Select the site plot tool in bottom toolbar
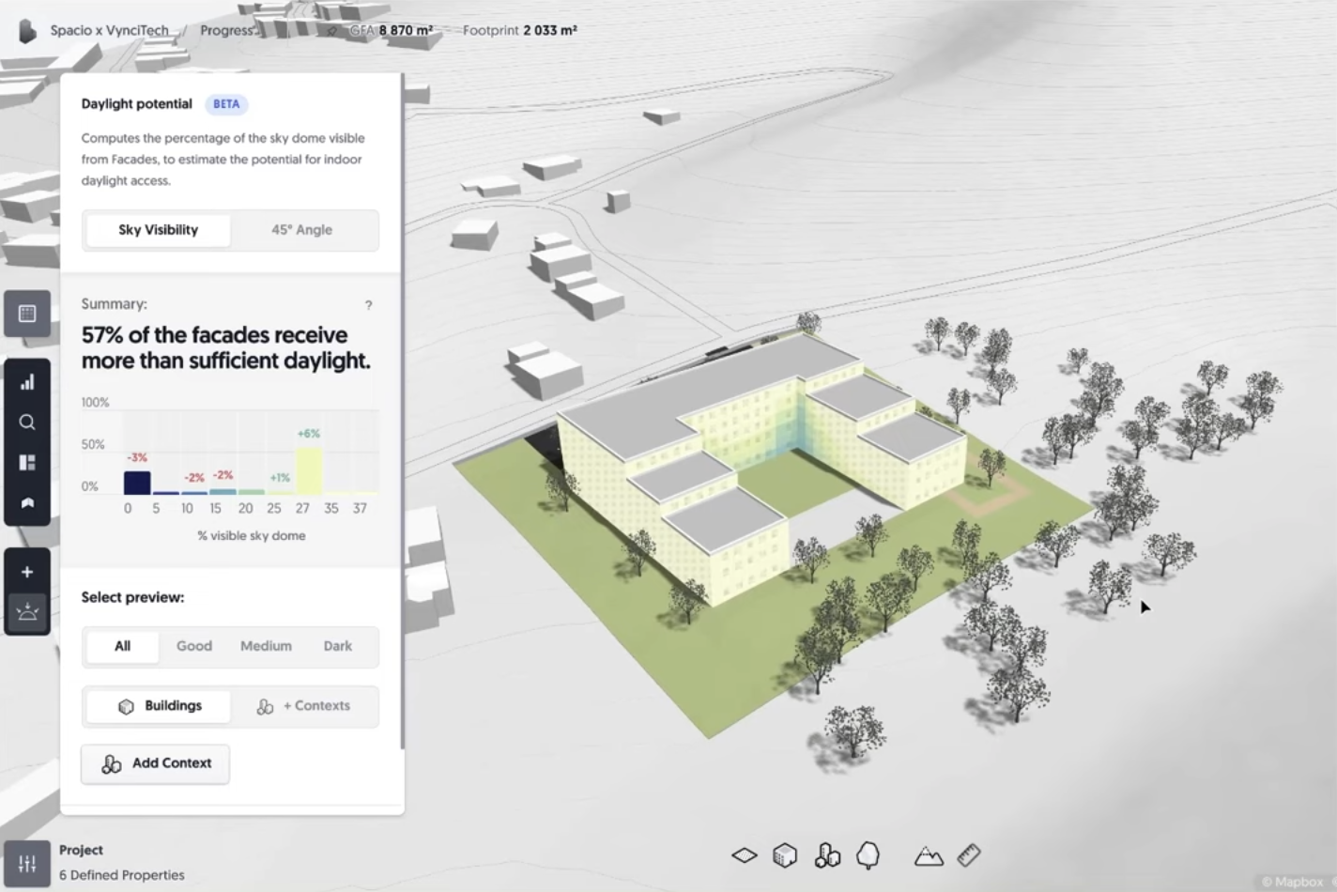Image resolution: width=1337 pixels, height=892 pixels. 744,855
